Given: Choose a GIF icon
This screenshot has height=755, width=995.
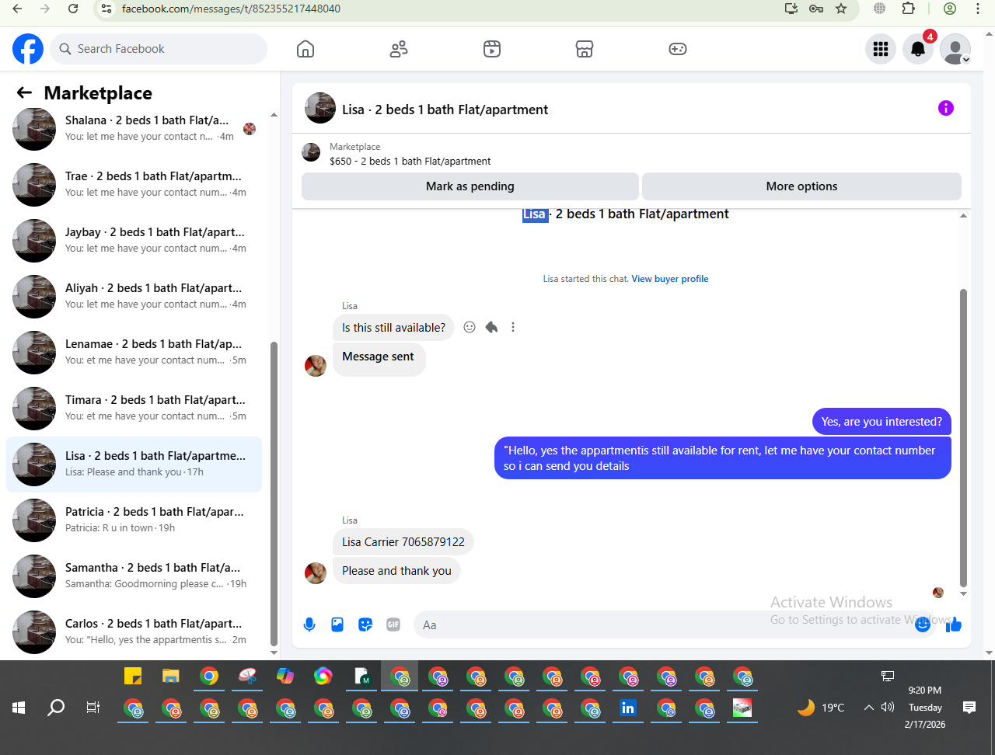Looking at the screenshot, I should (393, 625).
